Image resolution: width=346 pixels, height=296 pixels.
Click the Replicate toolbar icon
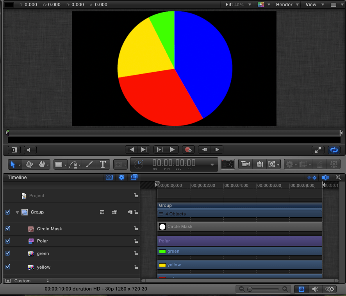coord(334,164)
